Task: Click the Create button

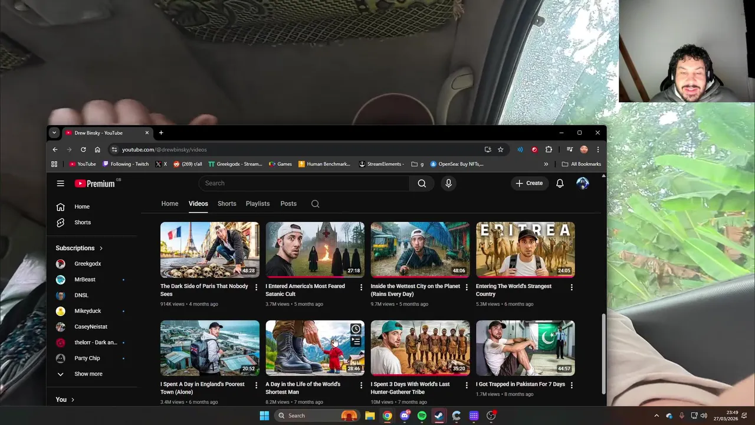Action: coord(529,184)
